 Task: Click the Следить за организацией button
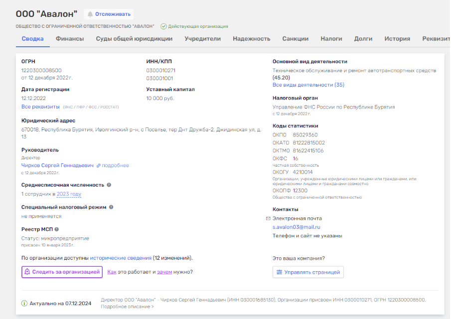tap(62, 272)
